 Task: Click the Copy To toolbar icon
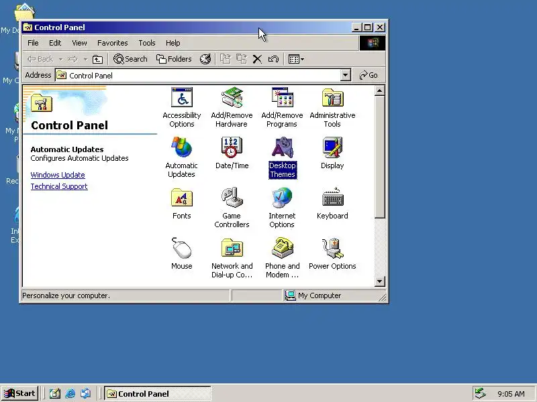[242, 59]
